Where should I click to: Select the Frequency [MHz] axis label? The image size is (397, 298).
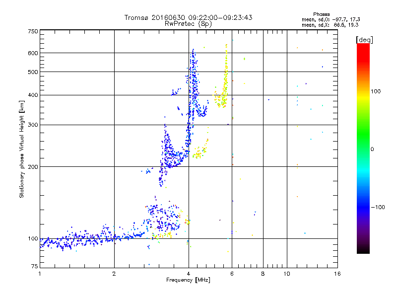188,281
